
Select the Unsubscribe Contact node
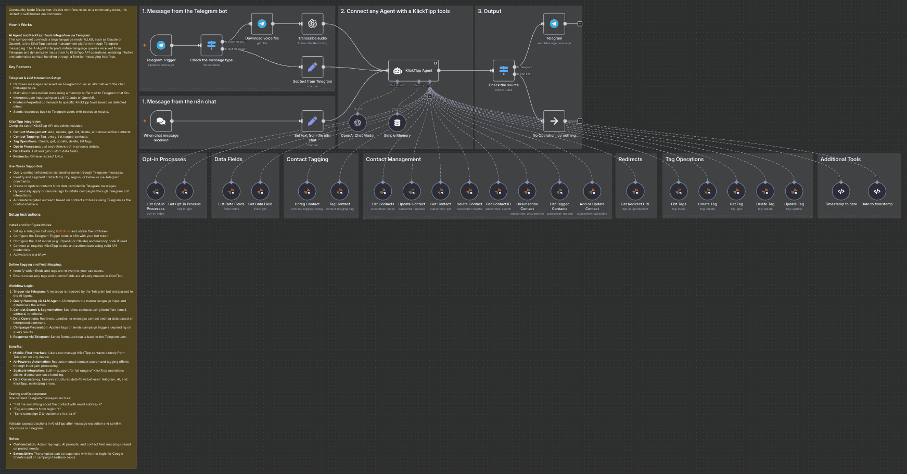(527, 191)
